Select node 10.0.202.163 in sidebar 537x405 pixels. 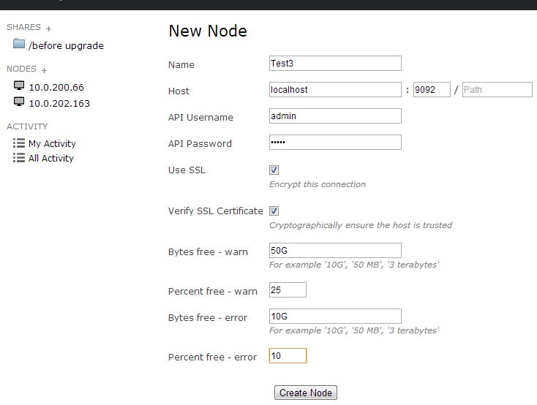pyautogui.click(x=59, y=103)
